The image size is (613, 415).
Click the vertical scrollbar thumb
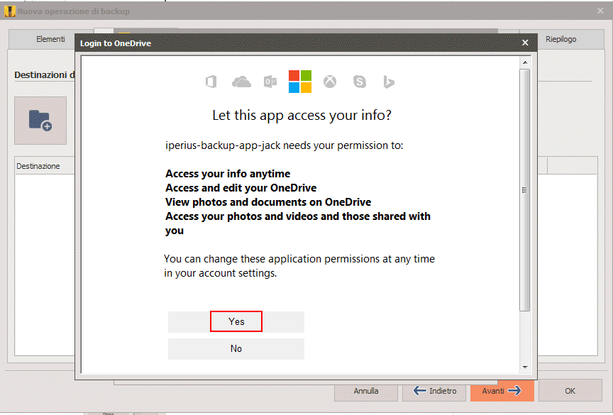[x=525, y=190]
